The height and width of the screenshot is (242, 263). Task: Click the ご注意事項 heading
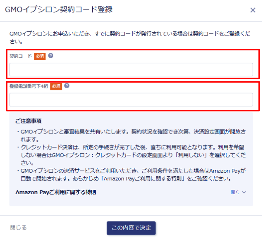(29, 121)
